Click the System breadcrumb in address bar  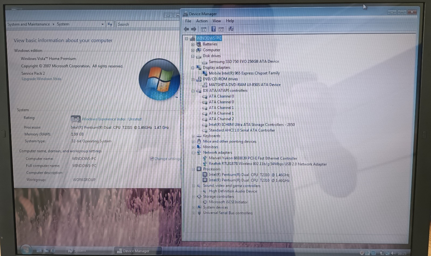(63, 24)
